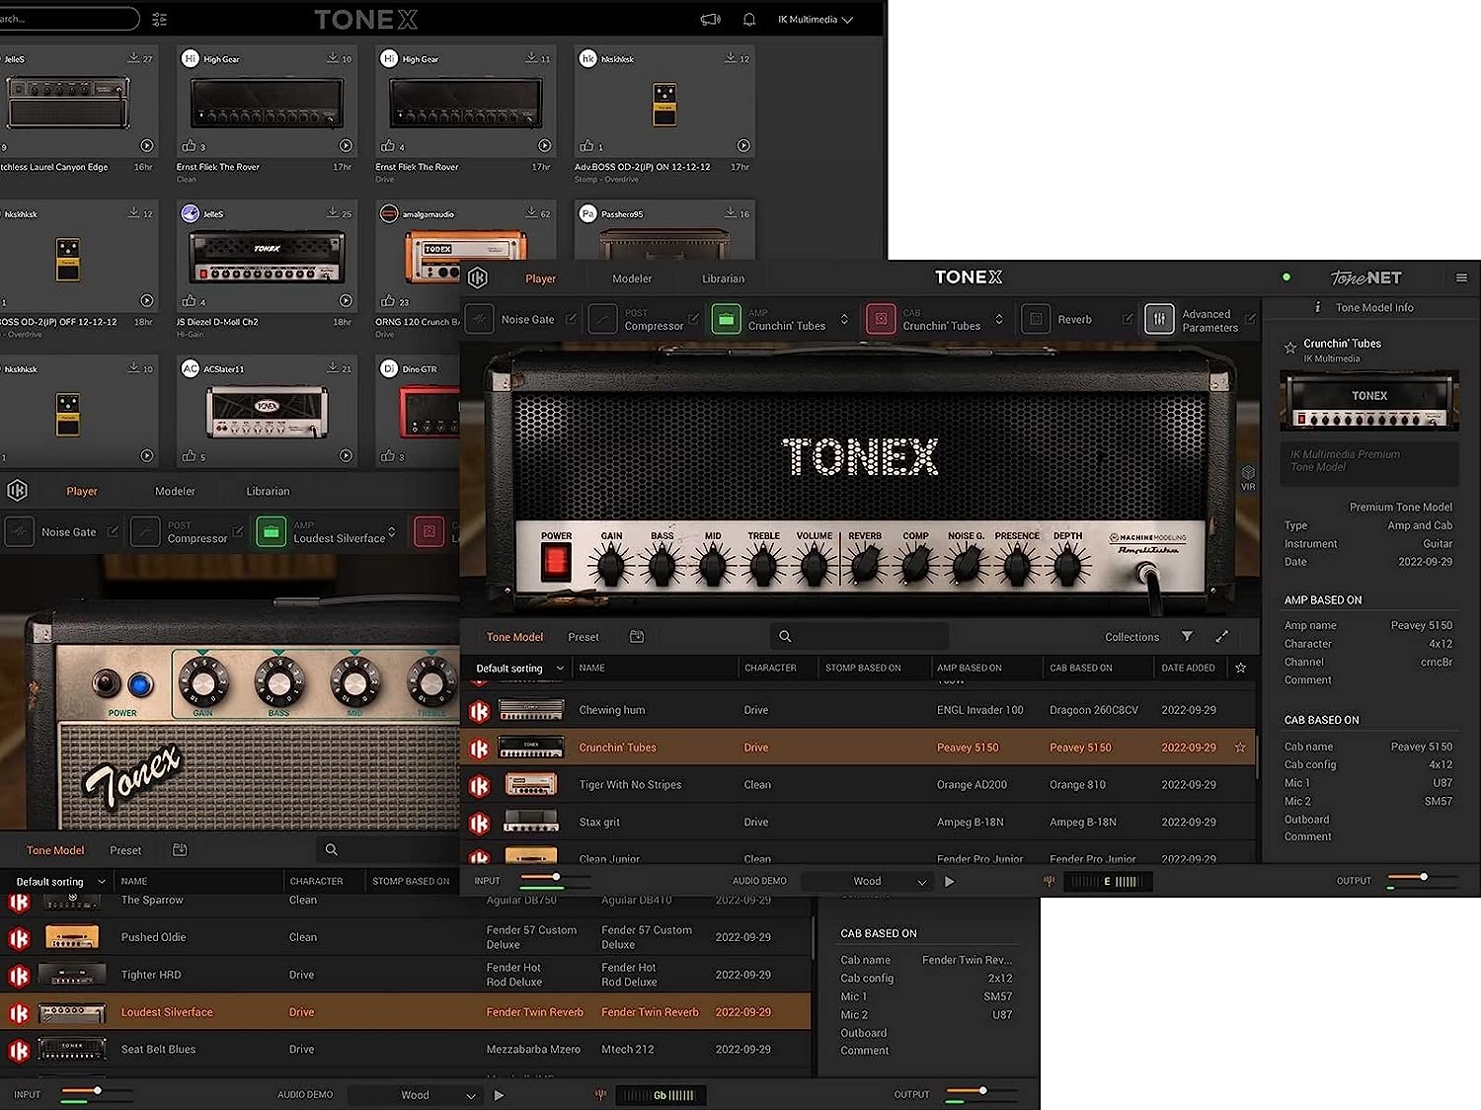Like the Ernst Fliek The Rover Drive card
This screenshot has width=1481, height=1110.
[x=388, y=145]
